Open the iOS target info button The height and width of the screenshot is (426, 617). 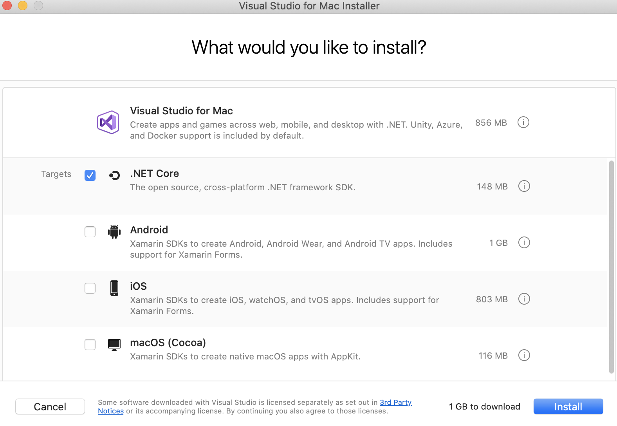pos(524,299)
